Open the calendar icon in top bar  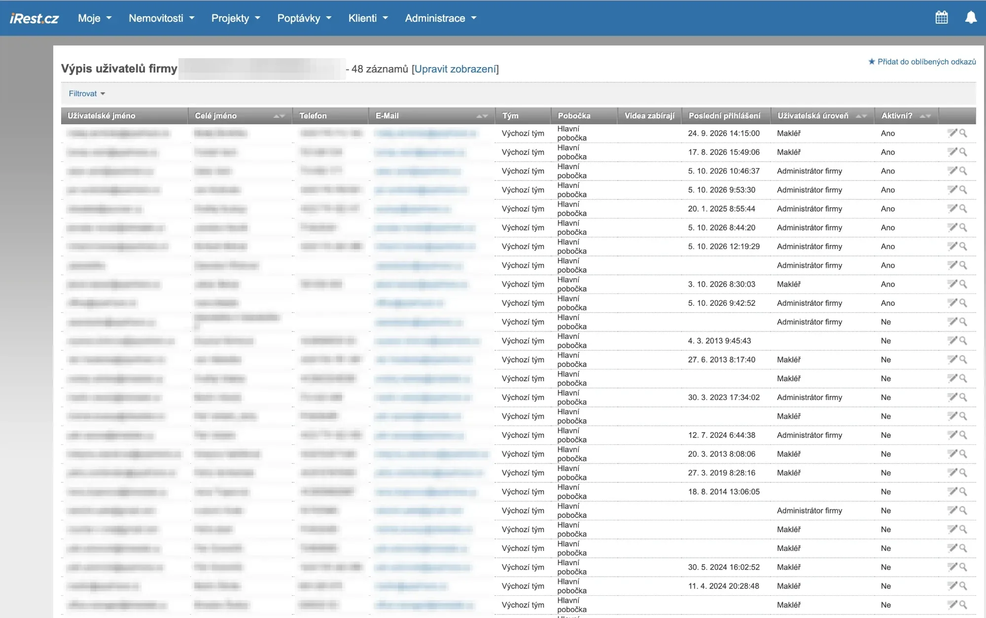(x=941, y=18)
